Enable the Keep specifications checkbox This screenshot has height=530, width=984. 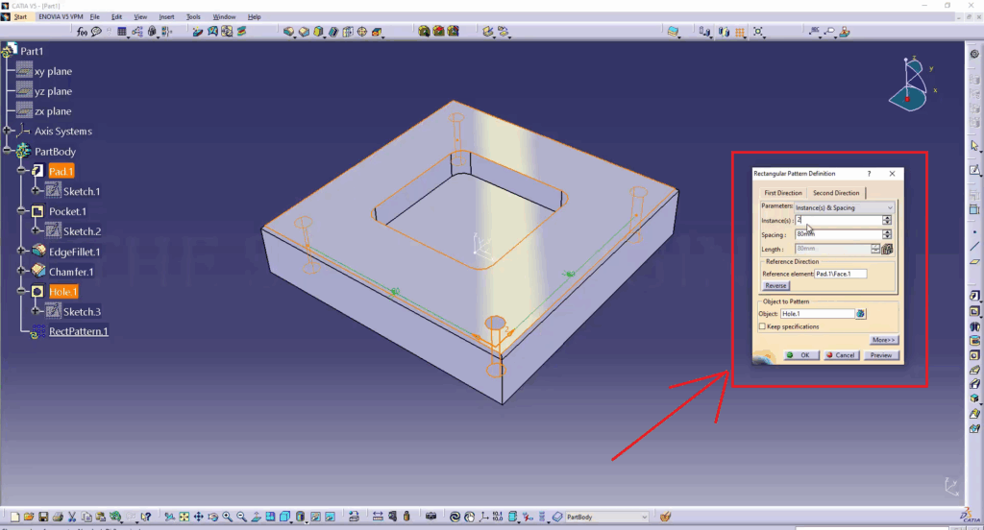[763, 326]
